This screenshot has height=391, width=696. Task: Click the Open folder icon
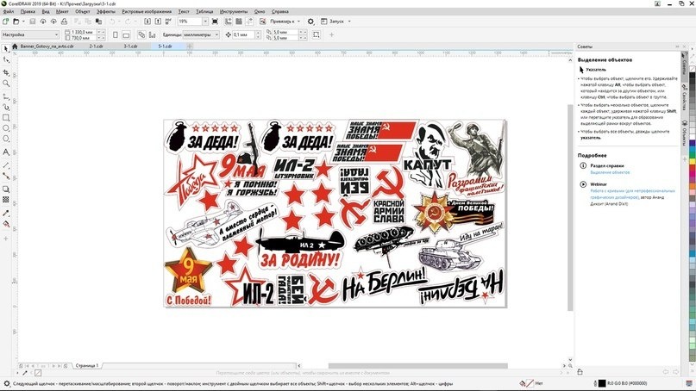click(16, 22)
